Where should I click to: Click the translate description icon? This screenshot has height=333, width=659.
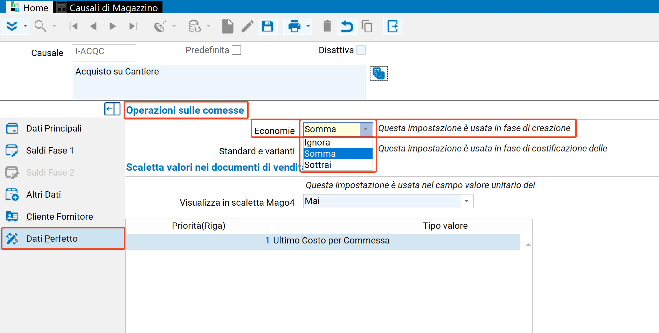click(379, 73)
